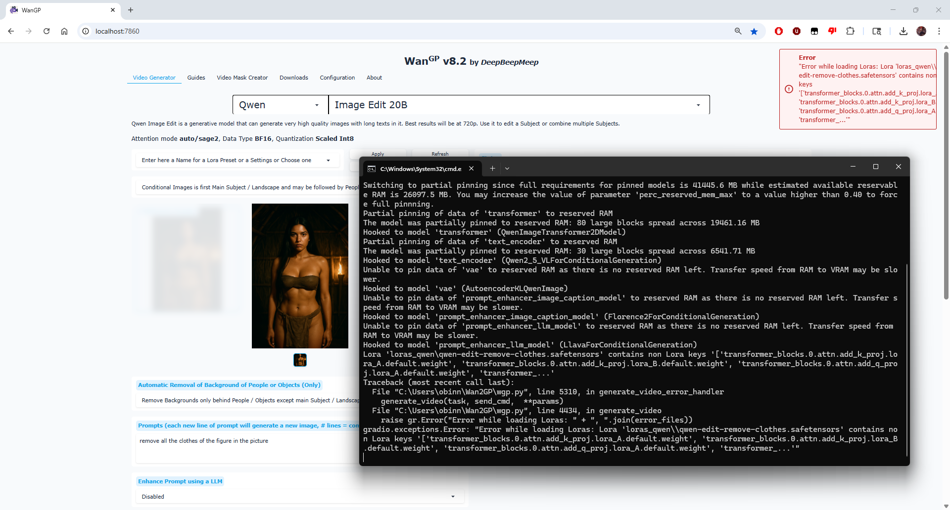Maximize the cmd terminal window
Screen dimensions: 950x510
pos(876,167)
